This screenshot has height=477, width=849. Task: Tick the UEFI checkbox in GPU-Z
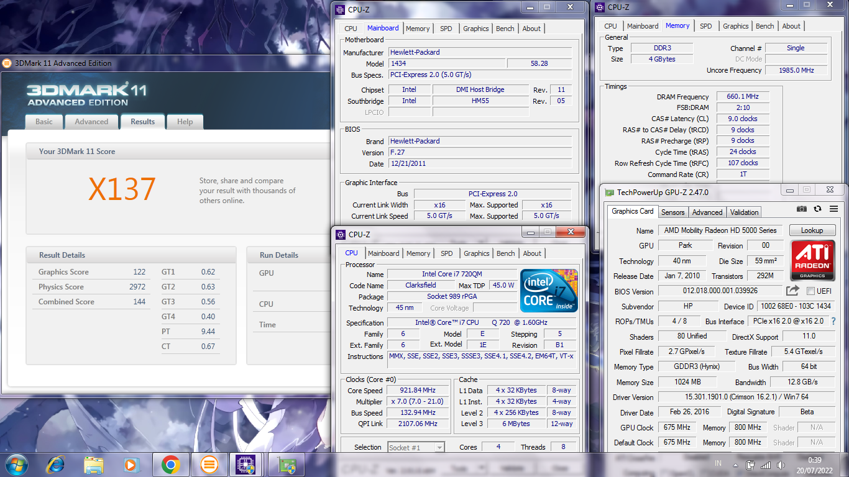click(810, 291)
